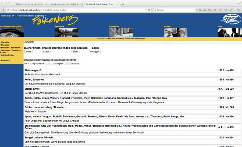Open the Bibliotheksordnung/AGB thumbnail
Viewport: 242px width, 147px height.
pyautogui.click(x=12, y=33)
